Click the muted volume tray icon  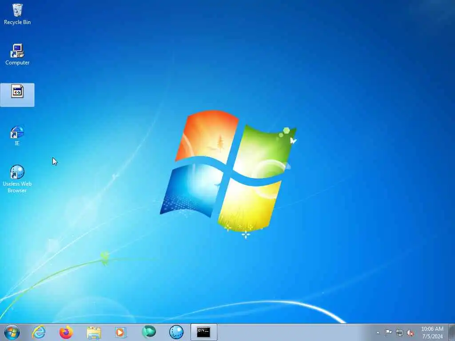point(410,333)
